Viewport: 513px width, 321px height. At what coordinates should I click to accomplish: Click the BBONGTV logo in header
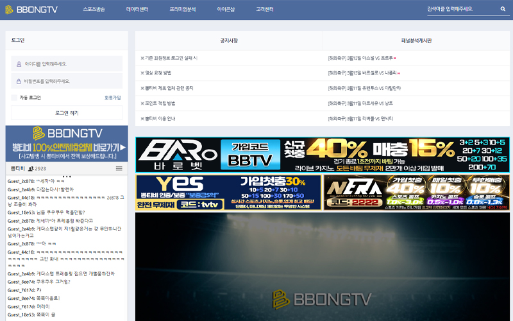31,10
